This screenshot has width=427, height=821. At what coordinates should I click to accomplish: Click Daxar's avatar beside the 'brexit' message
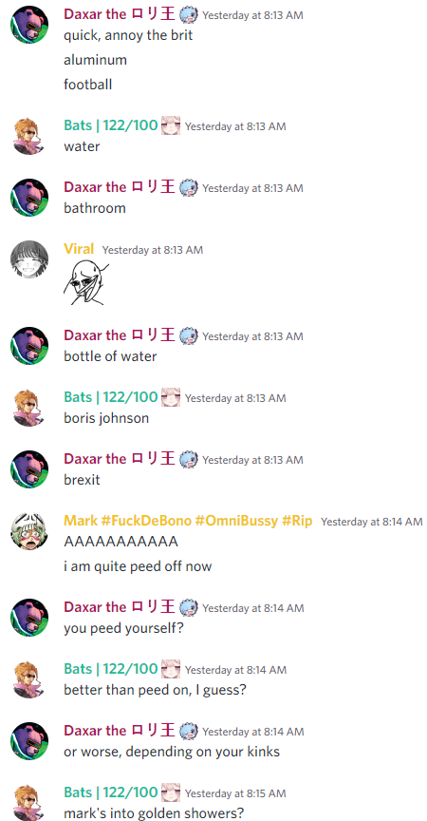coord(29,469)
